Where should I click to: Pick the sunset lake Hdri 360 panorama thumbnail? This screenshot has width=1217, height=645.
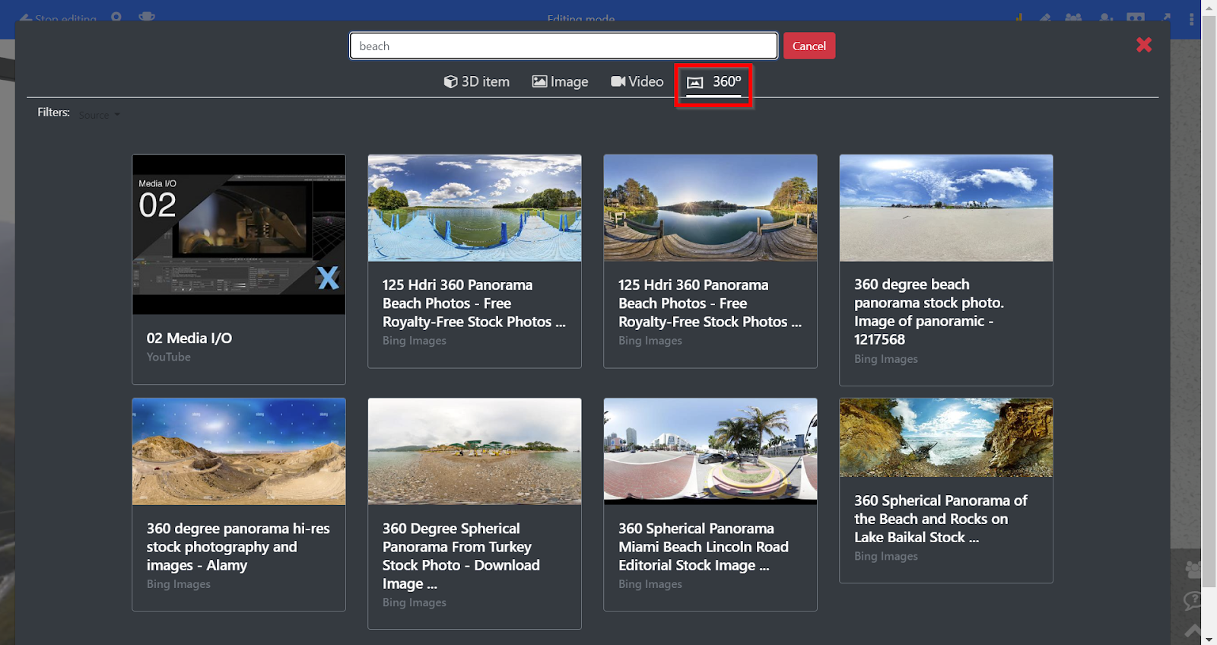pos(710,208)
